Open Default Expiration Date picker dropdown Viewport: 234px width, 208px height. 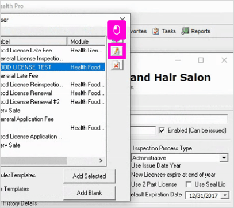coord(225,195)
